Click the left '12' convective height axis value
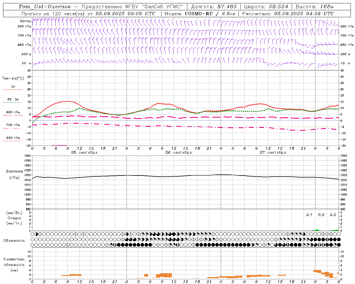The height and width of the screenshot is (284, 355). tap(29, 252)
